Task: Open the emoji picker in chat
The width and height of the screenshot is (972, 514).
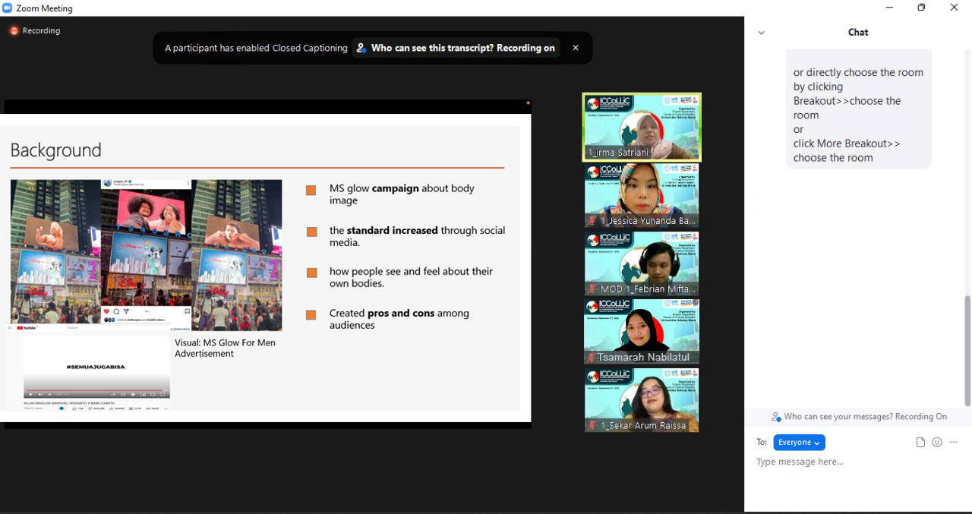Action: (937, 443)
